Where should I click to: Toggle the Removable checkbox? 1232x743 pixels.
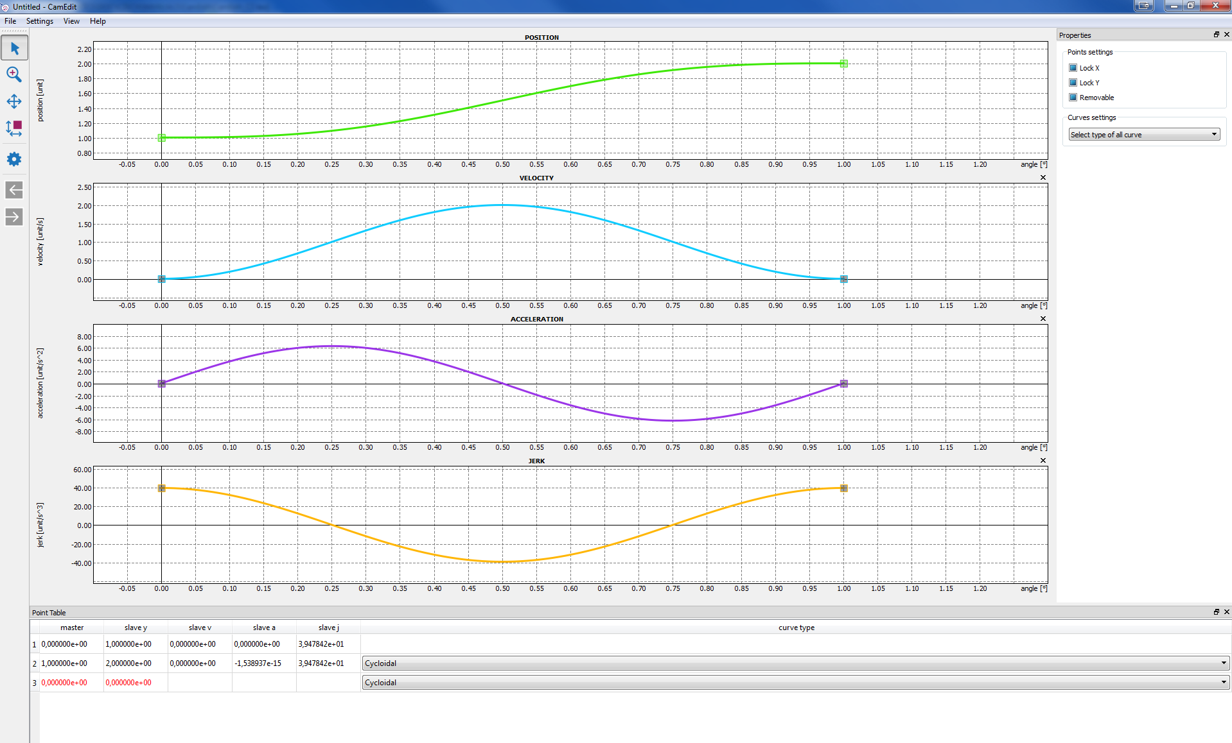1073,98
